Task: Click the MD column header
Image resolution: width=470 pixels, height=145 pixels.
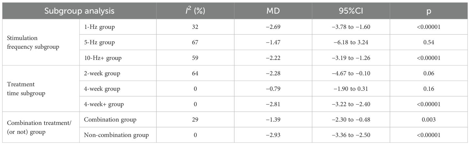Action: pyautogui.click(x=273, y=11)
